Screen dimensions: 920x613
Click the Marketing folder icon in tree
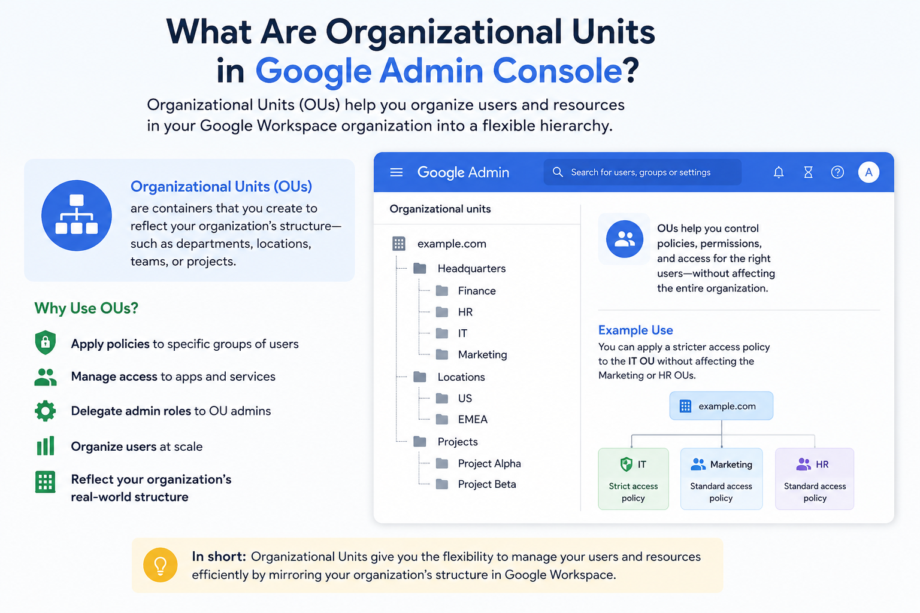tap(442, 354)
